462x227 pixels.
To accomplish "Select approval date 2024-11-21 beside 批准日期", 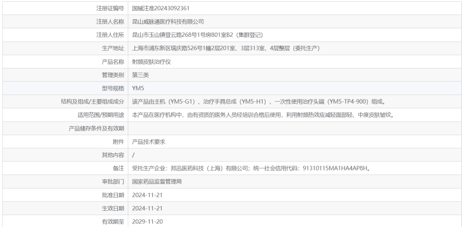I will [147, 195].
